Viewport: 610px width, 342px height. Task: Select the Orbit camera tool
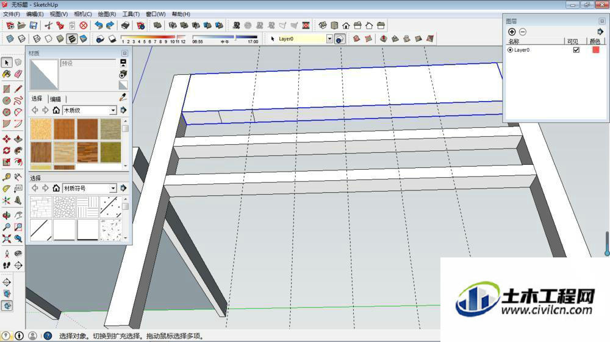point(7,215)
